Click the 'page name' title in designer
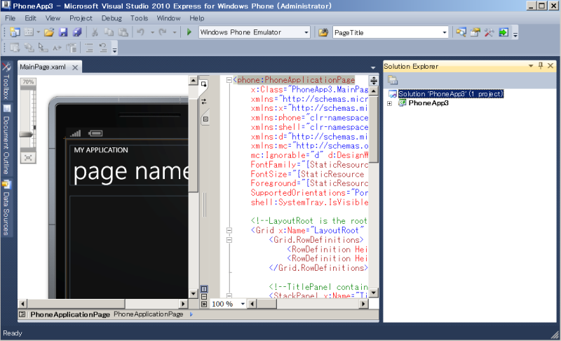561x341 pixels. point(130,171)
